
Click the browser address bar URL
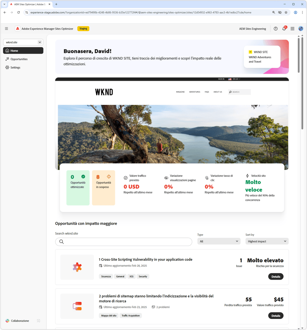pos(141,12)
